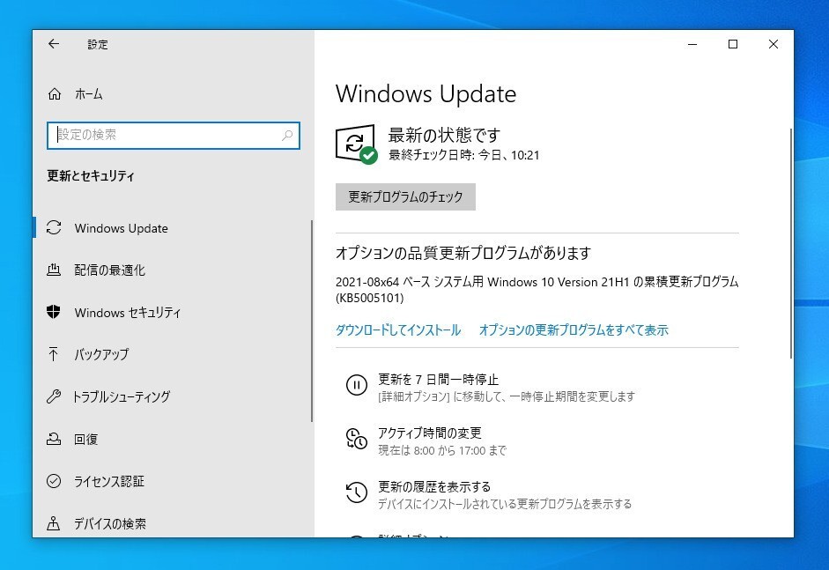This screenshot has width=829, height=570.
Task: Click the 現在は 8:00 から 17:00 まで text
Action: pos(442,450)
